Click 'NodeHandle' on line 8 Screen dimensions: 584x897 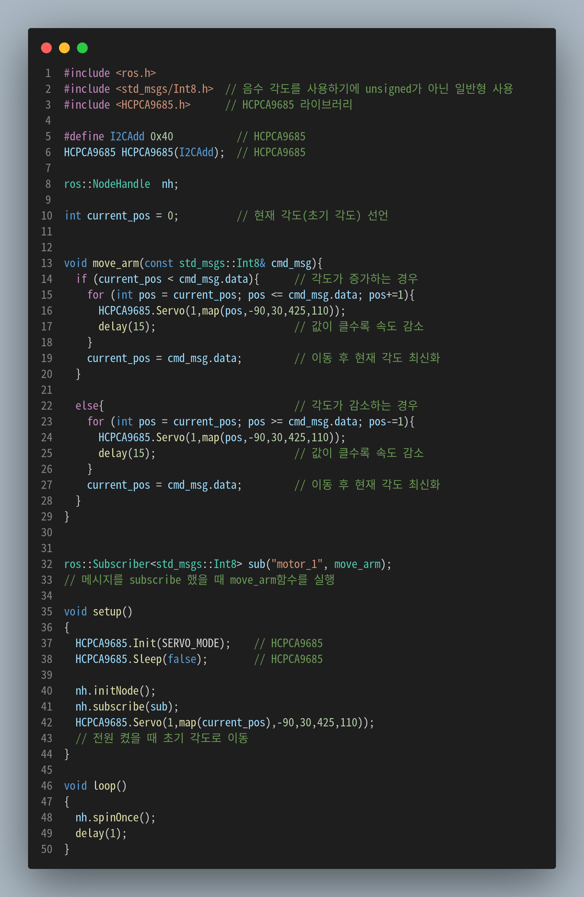click(x=121, y=184)
